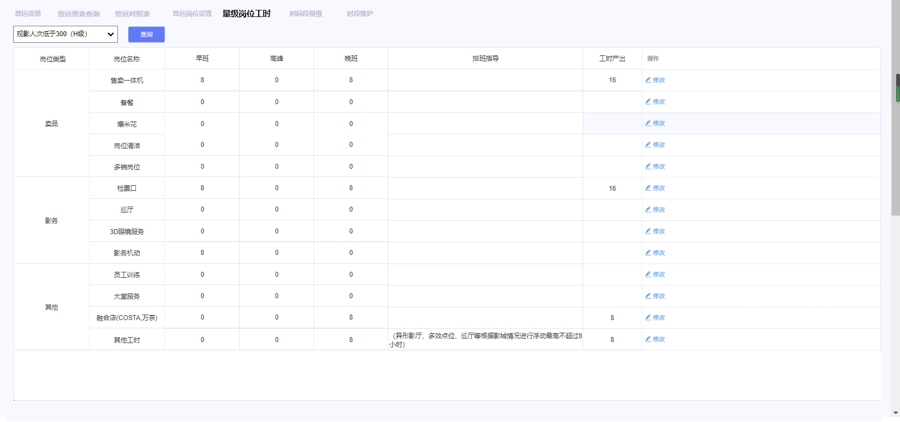Image resolution: width=900 pixels, height=422 pixels.
Task: Click the 早班 column header
Action: (202, 58)
